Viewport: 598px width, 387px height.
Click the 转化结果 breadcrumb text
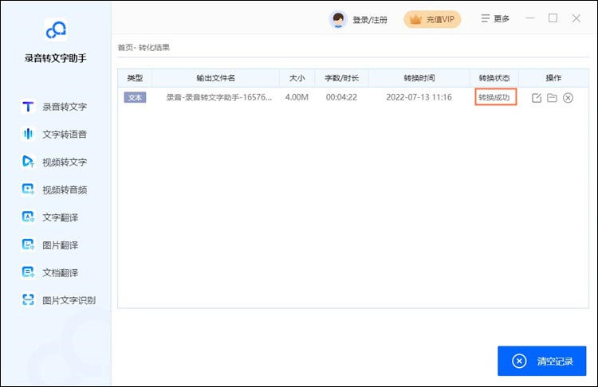coord(154,48)
